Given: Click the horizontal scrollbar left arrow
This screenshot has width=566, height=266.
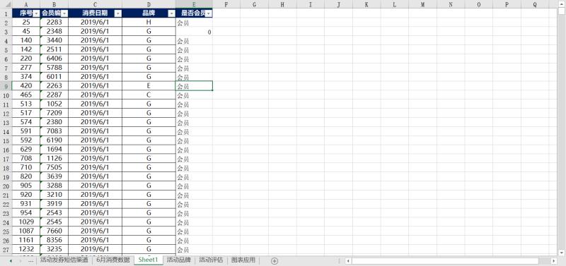Looking at the screenshot, I should pyautogui.click(x=348, y=260).
